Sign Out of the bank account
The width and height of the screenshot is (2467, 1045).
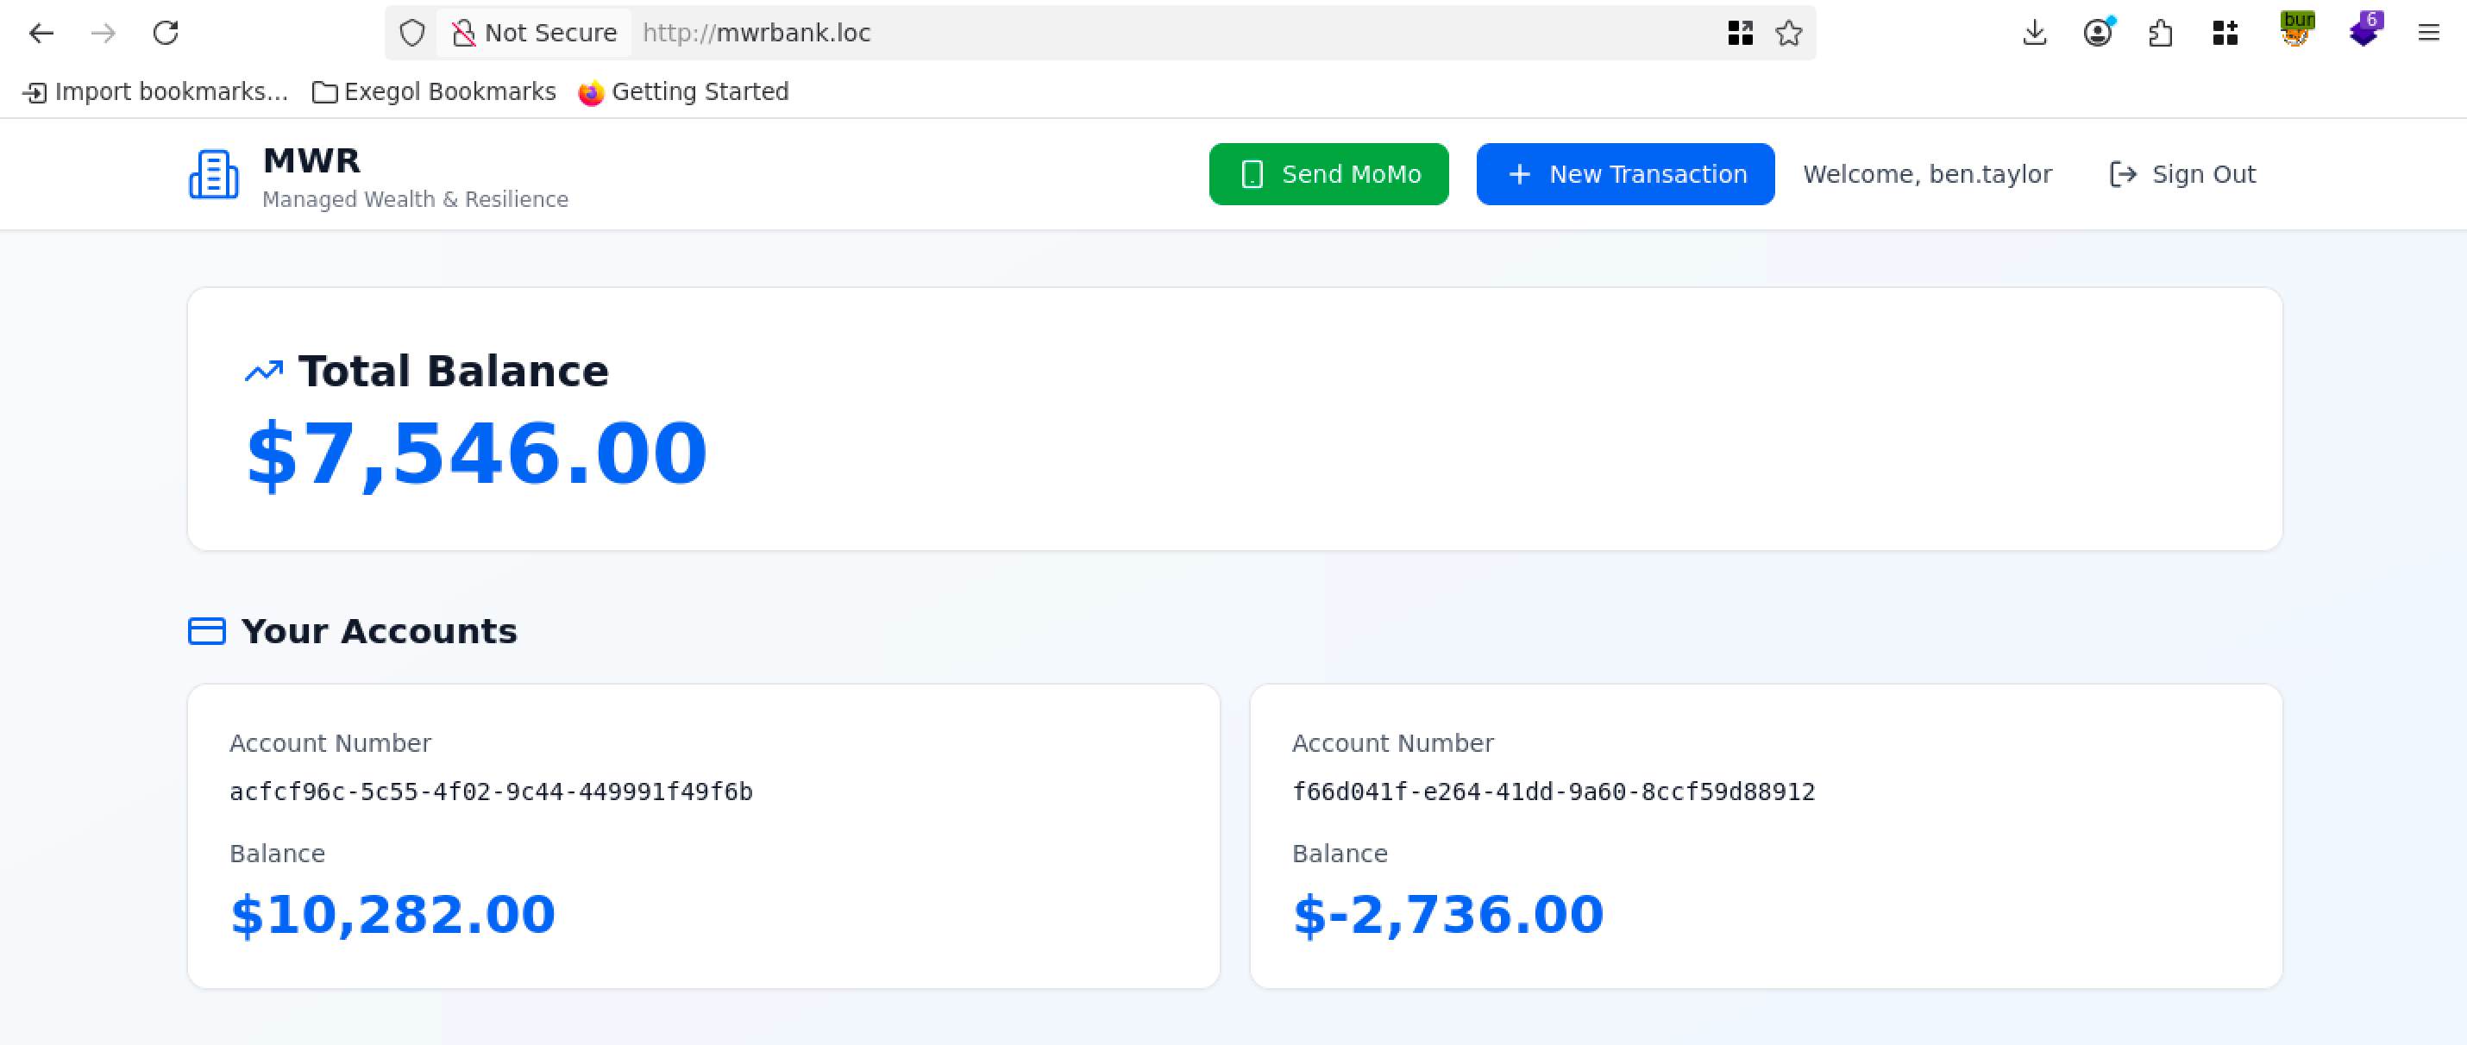[x=2182, y=174]
